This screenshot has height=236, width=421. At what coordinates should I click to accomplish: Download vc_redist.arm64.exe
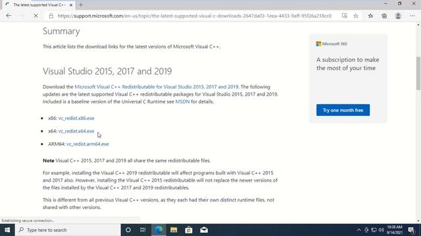tap(87, 144)
